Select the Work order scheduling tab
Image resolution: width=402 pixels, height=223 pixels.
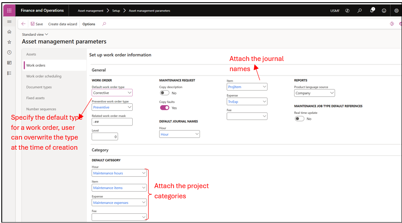point(55,76)
